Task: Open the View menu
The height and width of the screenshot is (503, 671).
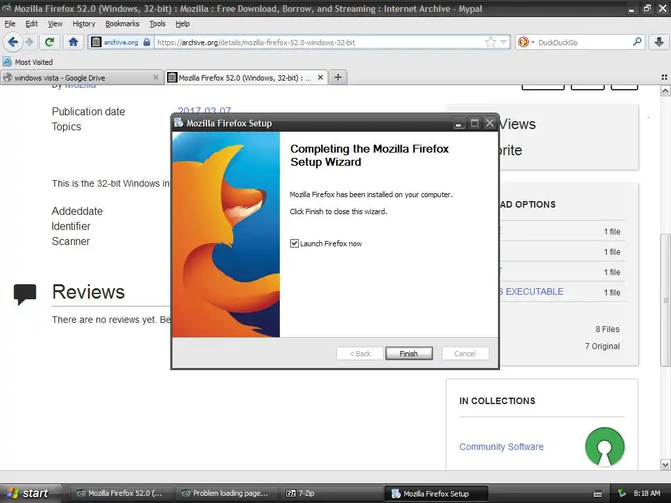Action: [x=55, y=24]
